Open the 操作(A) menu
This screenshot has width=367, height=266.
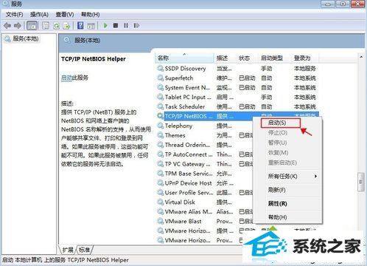39,15
